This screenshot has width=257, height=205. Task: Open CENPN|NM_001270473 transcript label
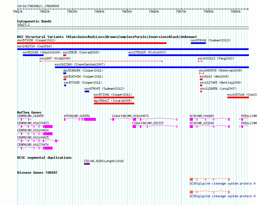[33, 123]
